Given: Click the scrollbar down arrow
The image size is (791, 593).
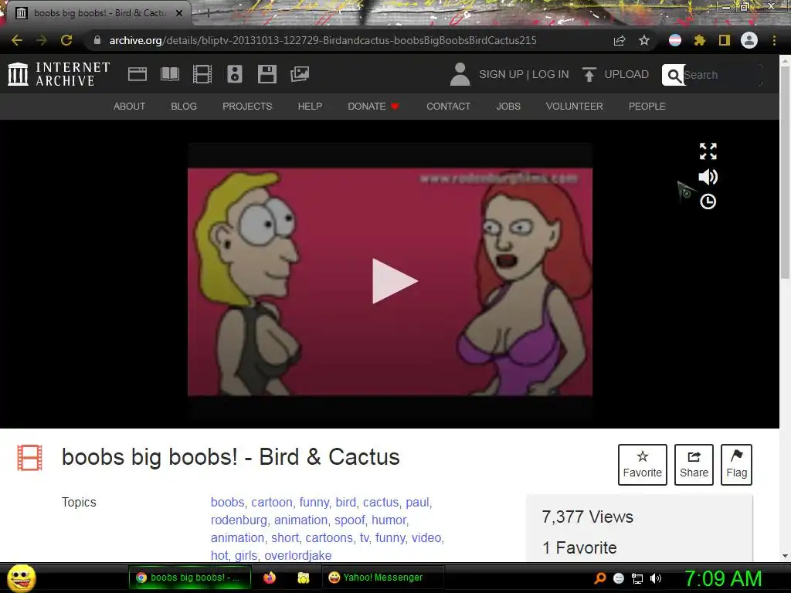Looking at the screenshot, I should 785,556.
